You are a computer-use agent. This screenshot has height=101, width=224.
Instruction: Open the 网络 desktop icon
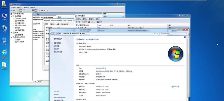(5, 29)
